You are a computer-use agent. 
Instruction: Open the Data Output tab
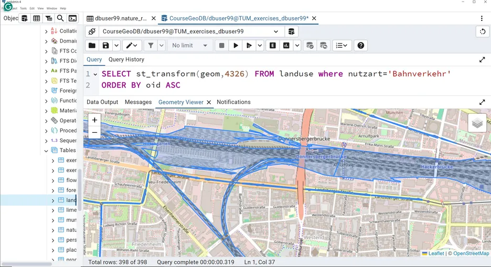click(x=102, y=102)
